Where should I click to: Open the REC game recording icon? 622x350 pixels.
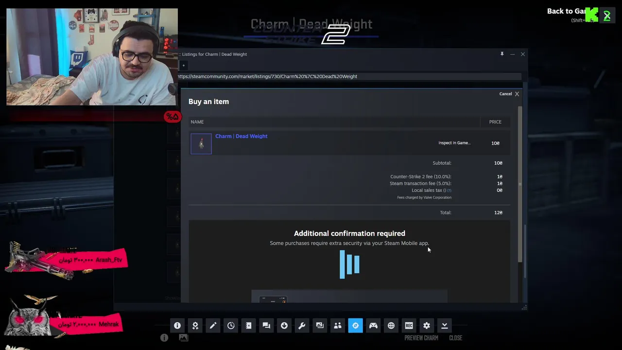pyautogui.click(x=409, y=326)
